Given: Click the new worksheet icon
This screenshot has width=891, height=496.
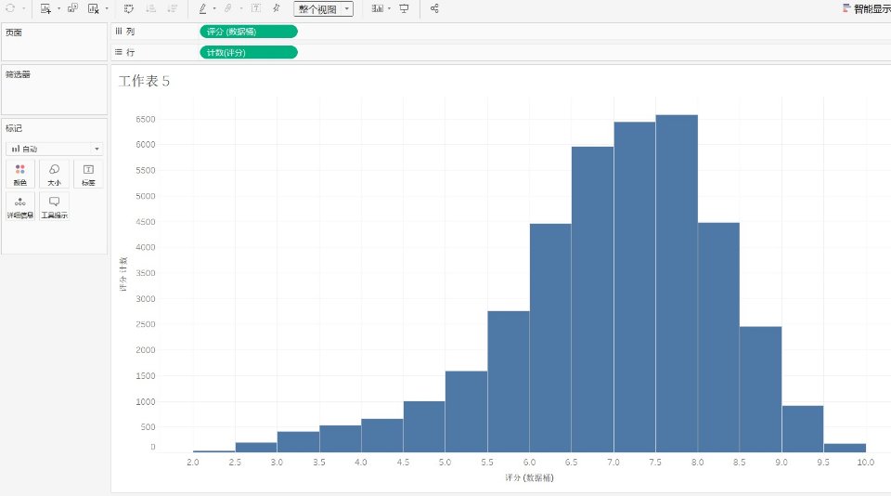Looking at the screenshot, I should 45,8.
